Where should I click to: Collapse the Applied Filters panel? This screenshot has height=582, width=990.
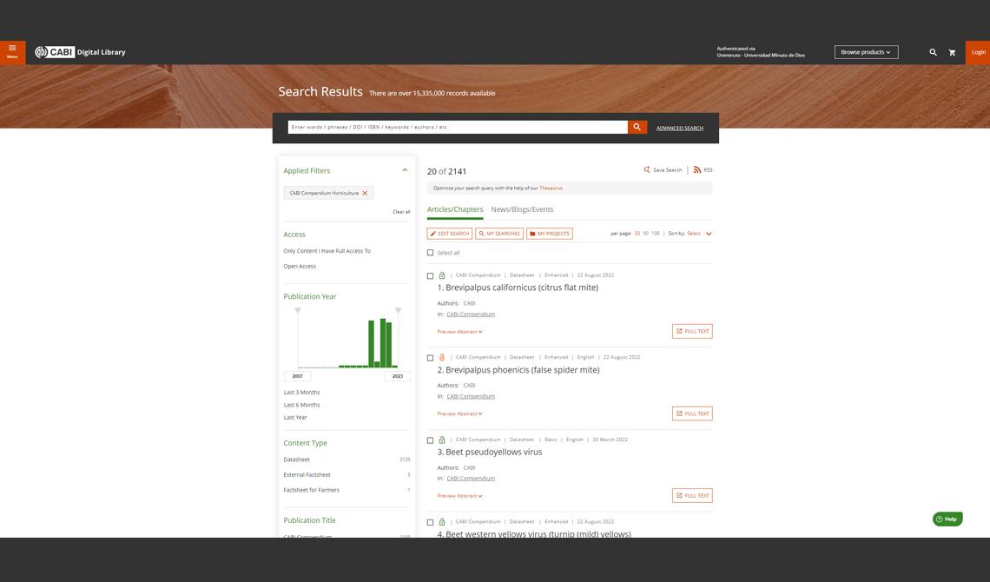click(405, 170)
